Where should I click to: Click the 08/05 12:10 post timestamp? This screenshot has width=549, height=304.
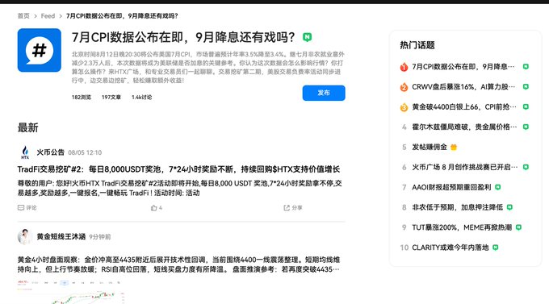point(85,152)
